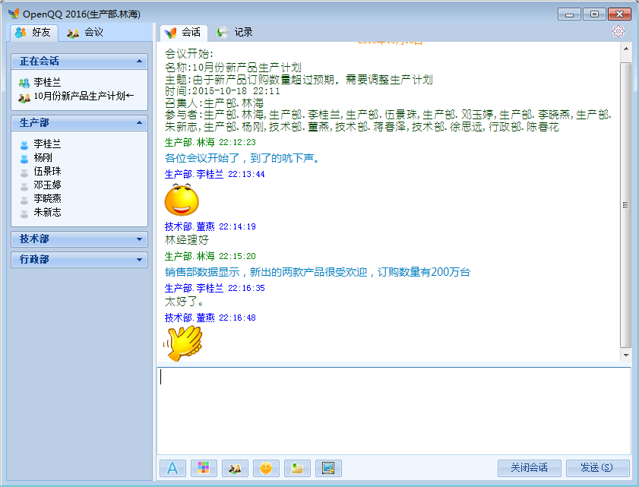This screenshot has width=639, height=487.
Task: Click the laughing smiley emoticon in chat
Action: coord(182,200)
